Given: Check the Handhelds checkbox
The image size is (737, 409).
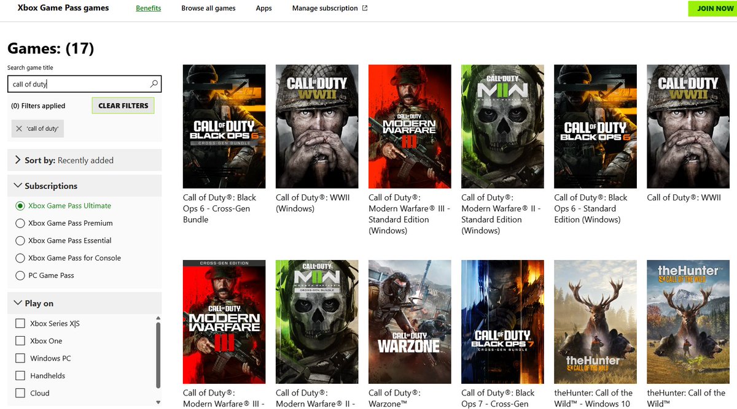Looking at the screenshot, I should tap(20, 376).
